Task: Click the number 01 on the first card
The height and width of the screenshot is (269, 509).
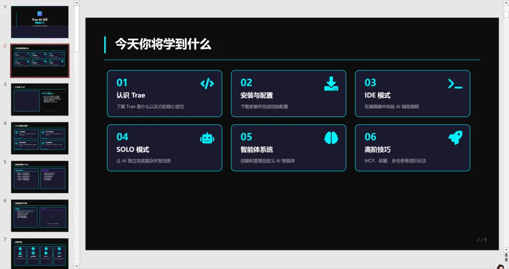Action: 122,83
